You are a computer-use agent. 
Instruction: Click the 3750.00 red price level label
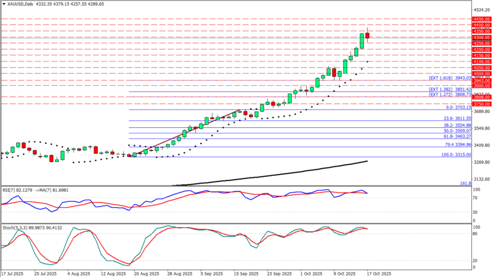[480, 104]
